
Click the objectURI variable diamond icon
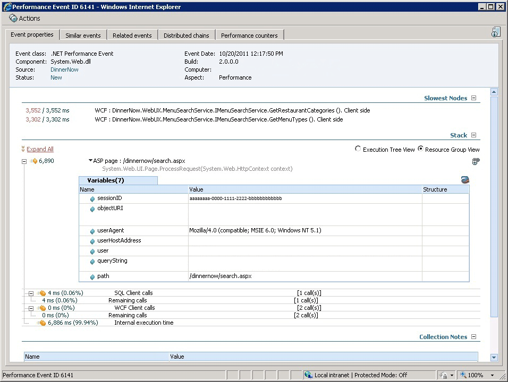click(x=92, y=209)
